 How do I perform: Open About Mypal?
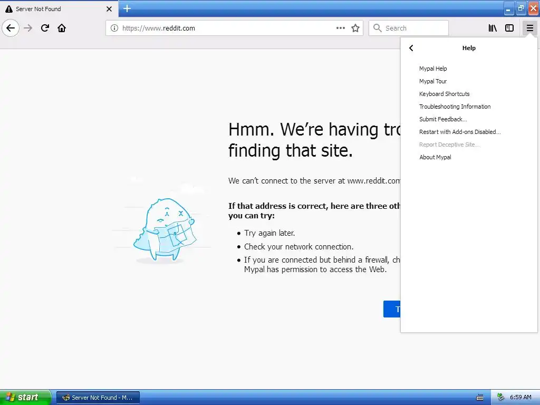point(435,157)
